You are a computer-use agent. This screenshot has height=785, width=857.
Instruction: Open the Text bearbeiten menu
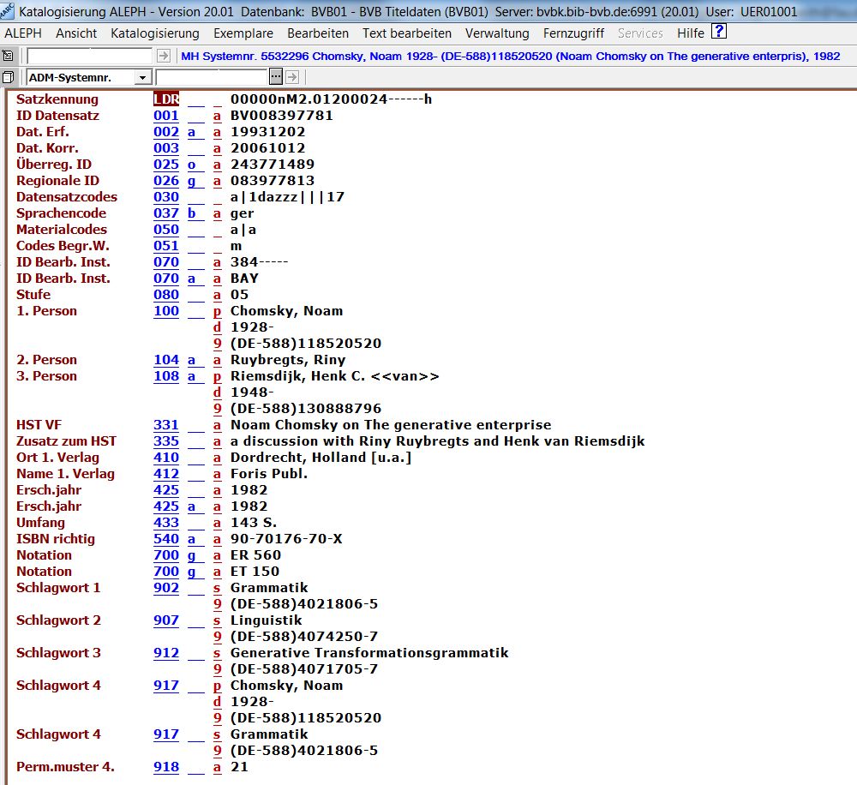406,33
